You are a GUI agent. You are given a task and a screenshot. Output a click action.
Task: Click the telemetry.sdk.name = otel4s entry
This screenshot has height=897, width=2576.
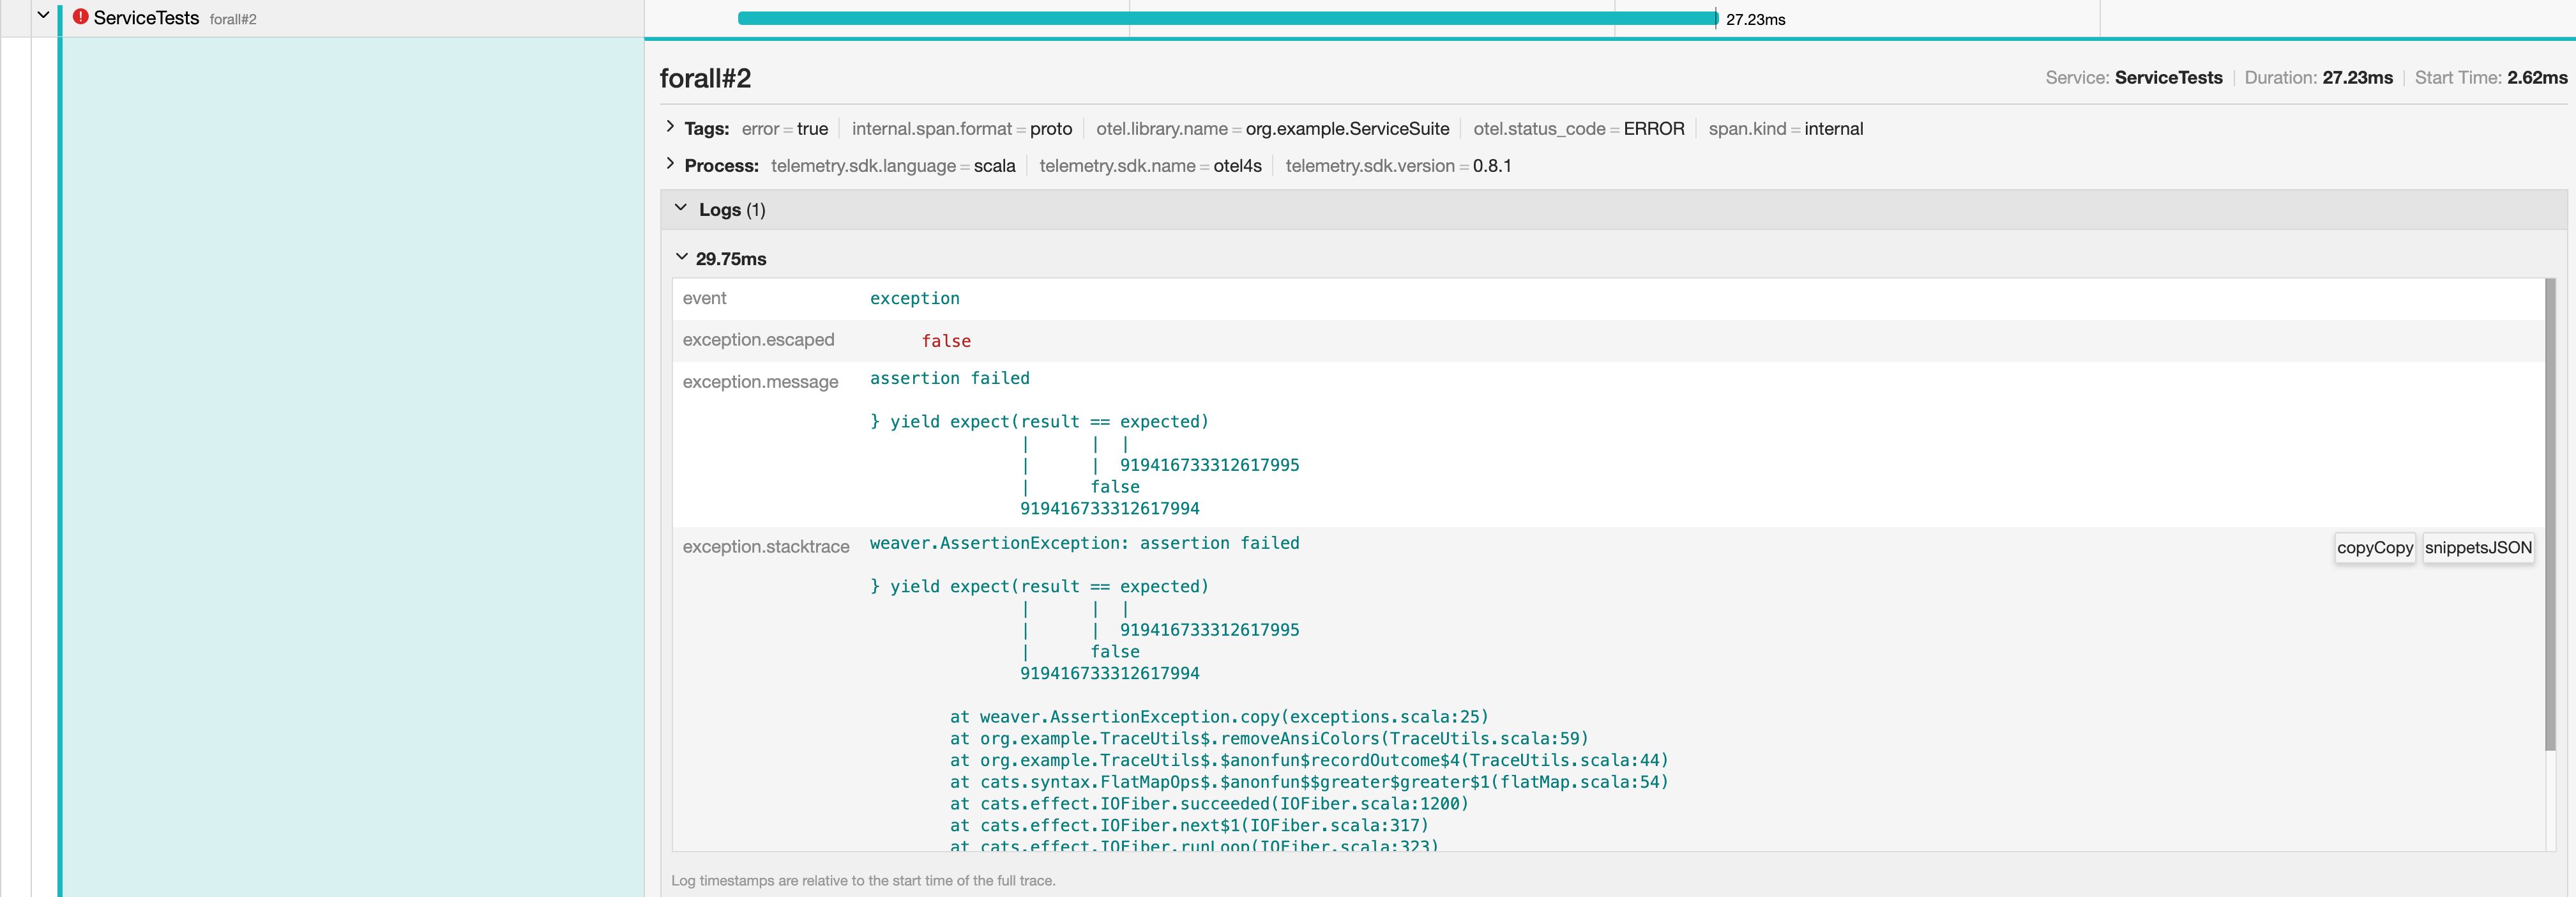pos(1150,166)
